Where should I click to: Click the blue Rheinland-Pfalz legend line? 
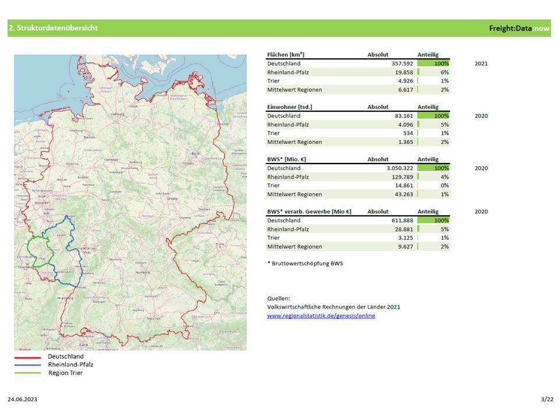(27, 365)
